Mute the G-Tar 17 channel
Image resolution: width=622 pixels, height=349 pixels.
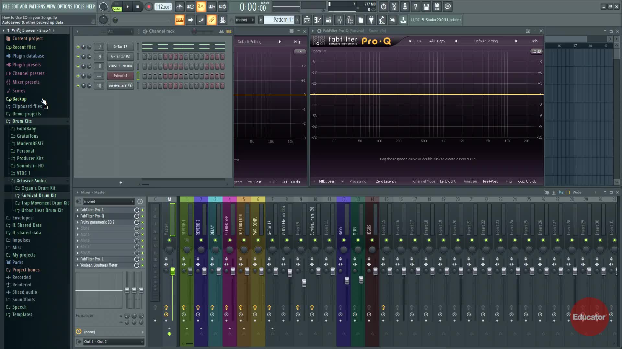(78, 47)
